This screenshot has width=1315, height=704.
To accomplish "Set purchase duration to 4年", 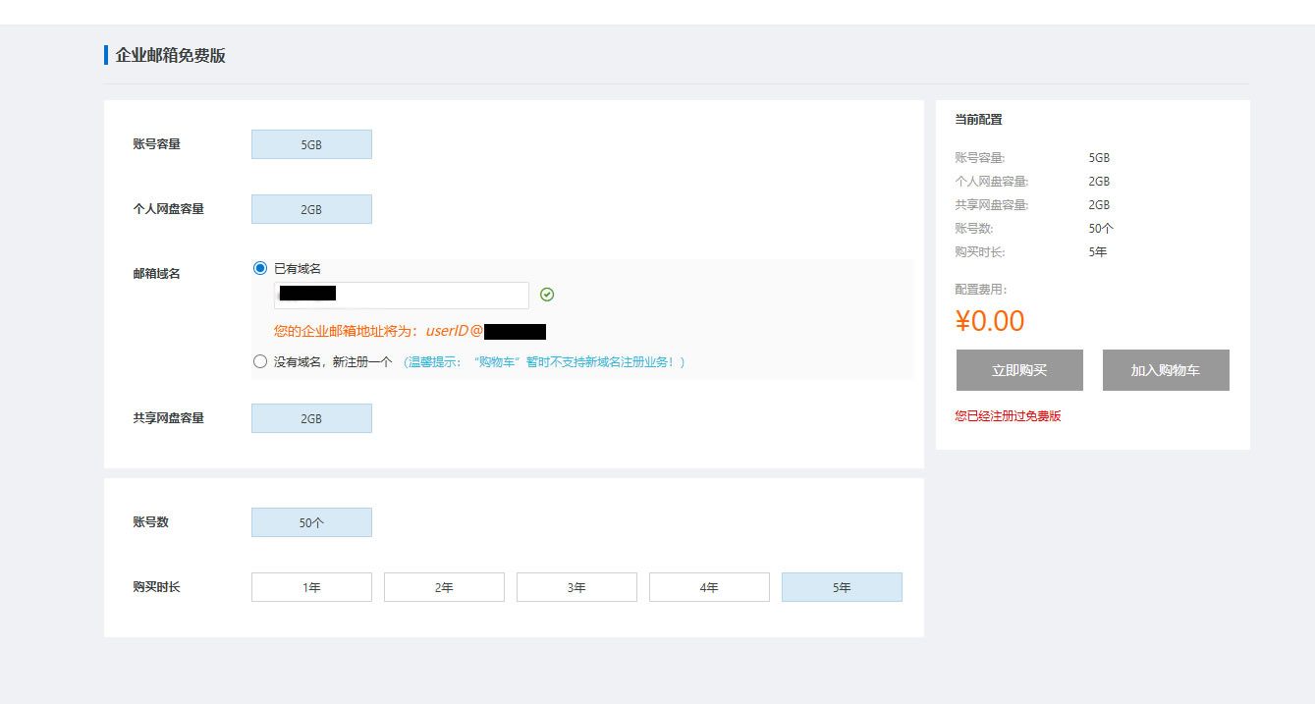I will pyautogui.click(x=709, y=587).
